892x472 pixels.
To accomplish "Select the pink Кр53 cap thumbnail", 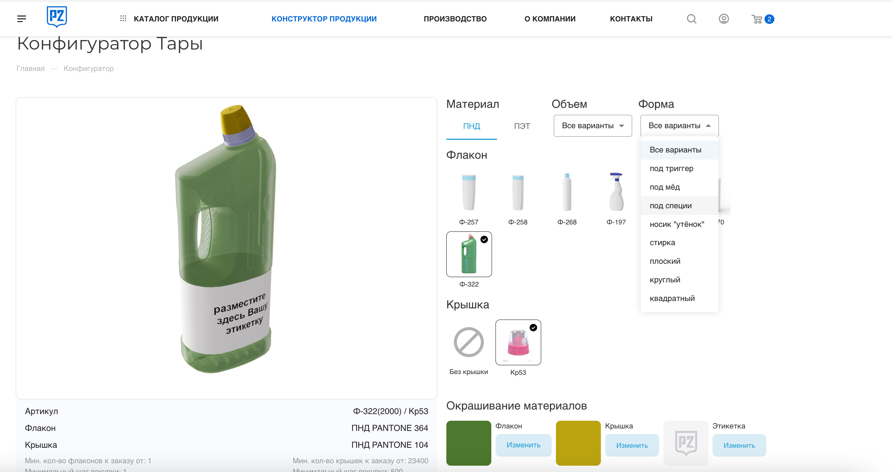I will (x=518, y=342).
